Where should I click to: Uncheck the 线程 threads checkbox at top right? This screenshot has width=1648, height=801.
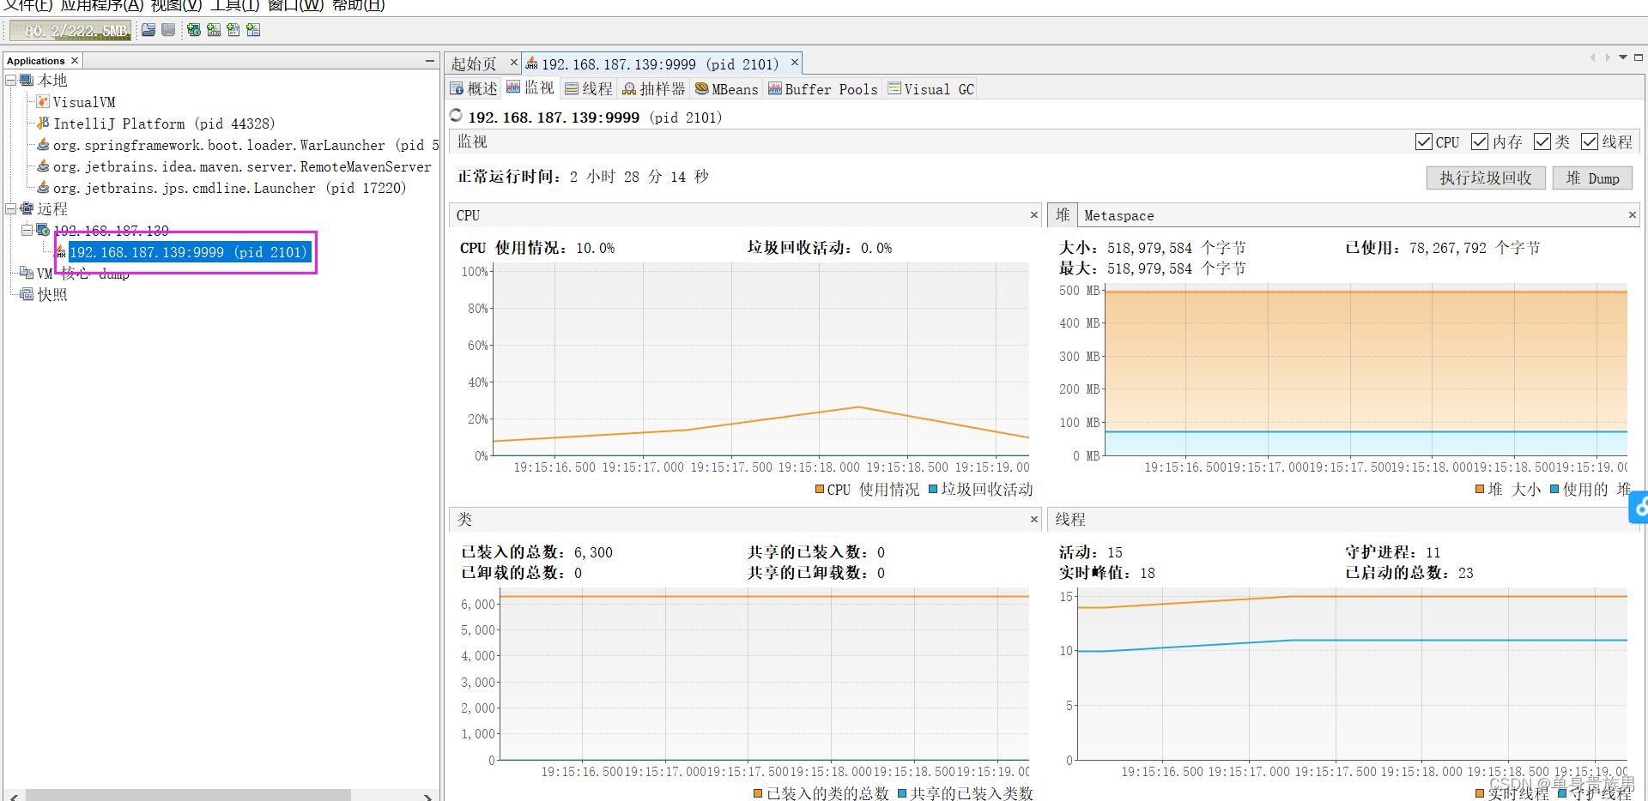pyautogui.click(x=1590, y=142)
